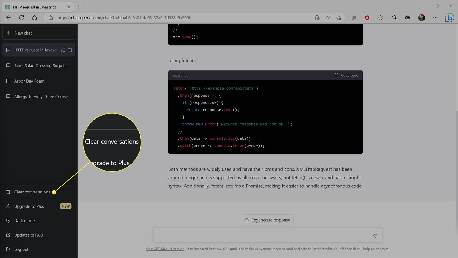Toggle Dark mode
Viewport: 458px width, 258px height.
pos(24,221)
